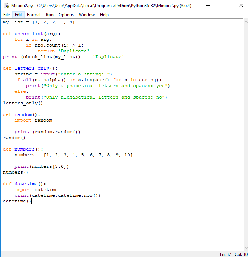Click the 'numbers()' call line
This screenshot has width=248, height=257.
(16, 172)
